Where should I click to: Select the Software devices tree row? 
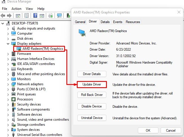[x=27, y=114]
